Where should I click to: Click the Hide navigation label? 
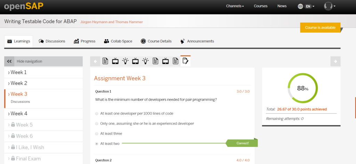click(x=29, y=61)
